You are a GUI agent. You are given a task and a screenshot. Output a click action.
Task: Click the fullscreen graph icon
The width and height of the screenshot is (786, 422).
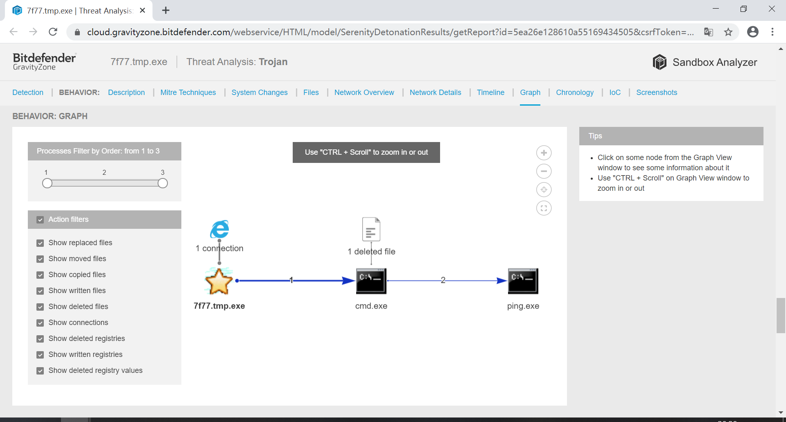point(544,208)
